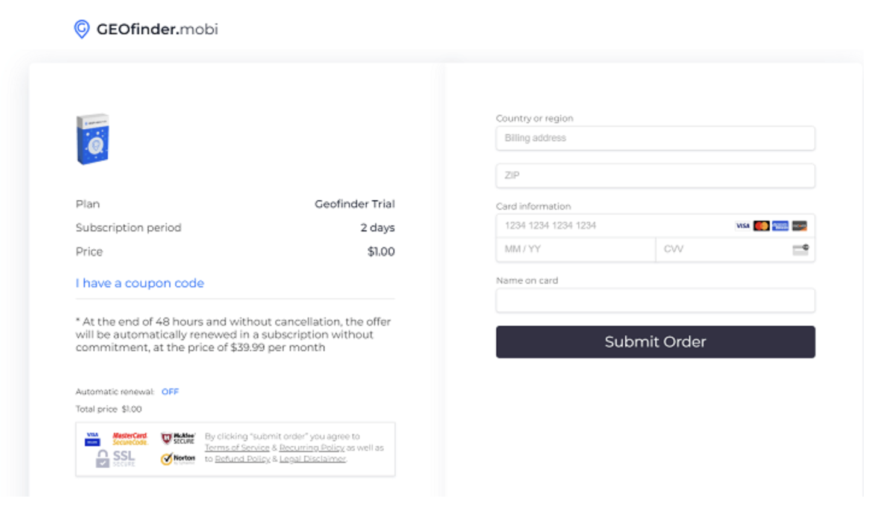Focus the ZIP code field
Screen dimensions: 889x505
(655, 176)
